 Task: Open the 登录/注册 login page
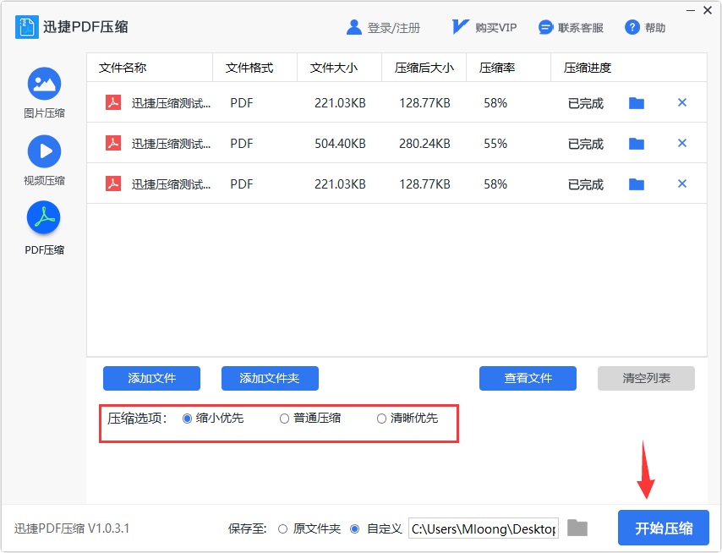pos(383,28)
